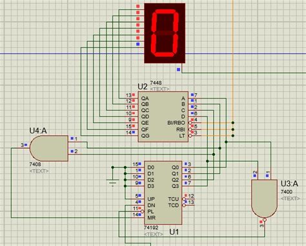Click the UP pin label on U1
Image resolution: width=306 pixels, height=246 pixels.
pyautogui.click(x=151, y=199)
